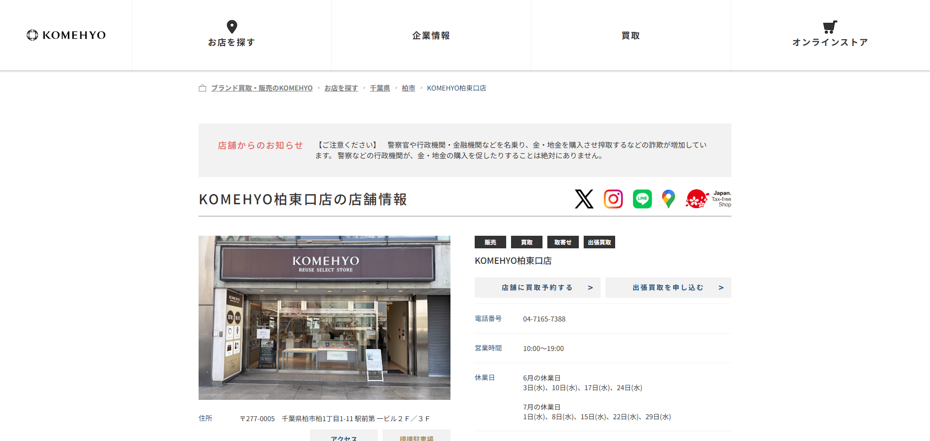Open 企業情報 in the top navigation
The image size is (930, 441).
coord(431,35)
